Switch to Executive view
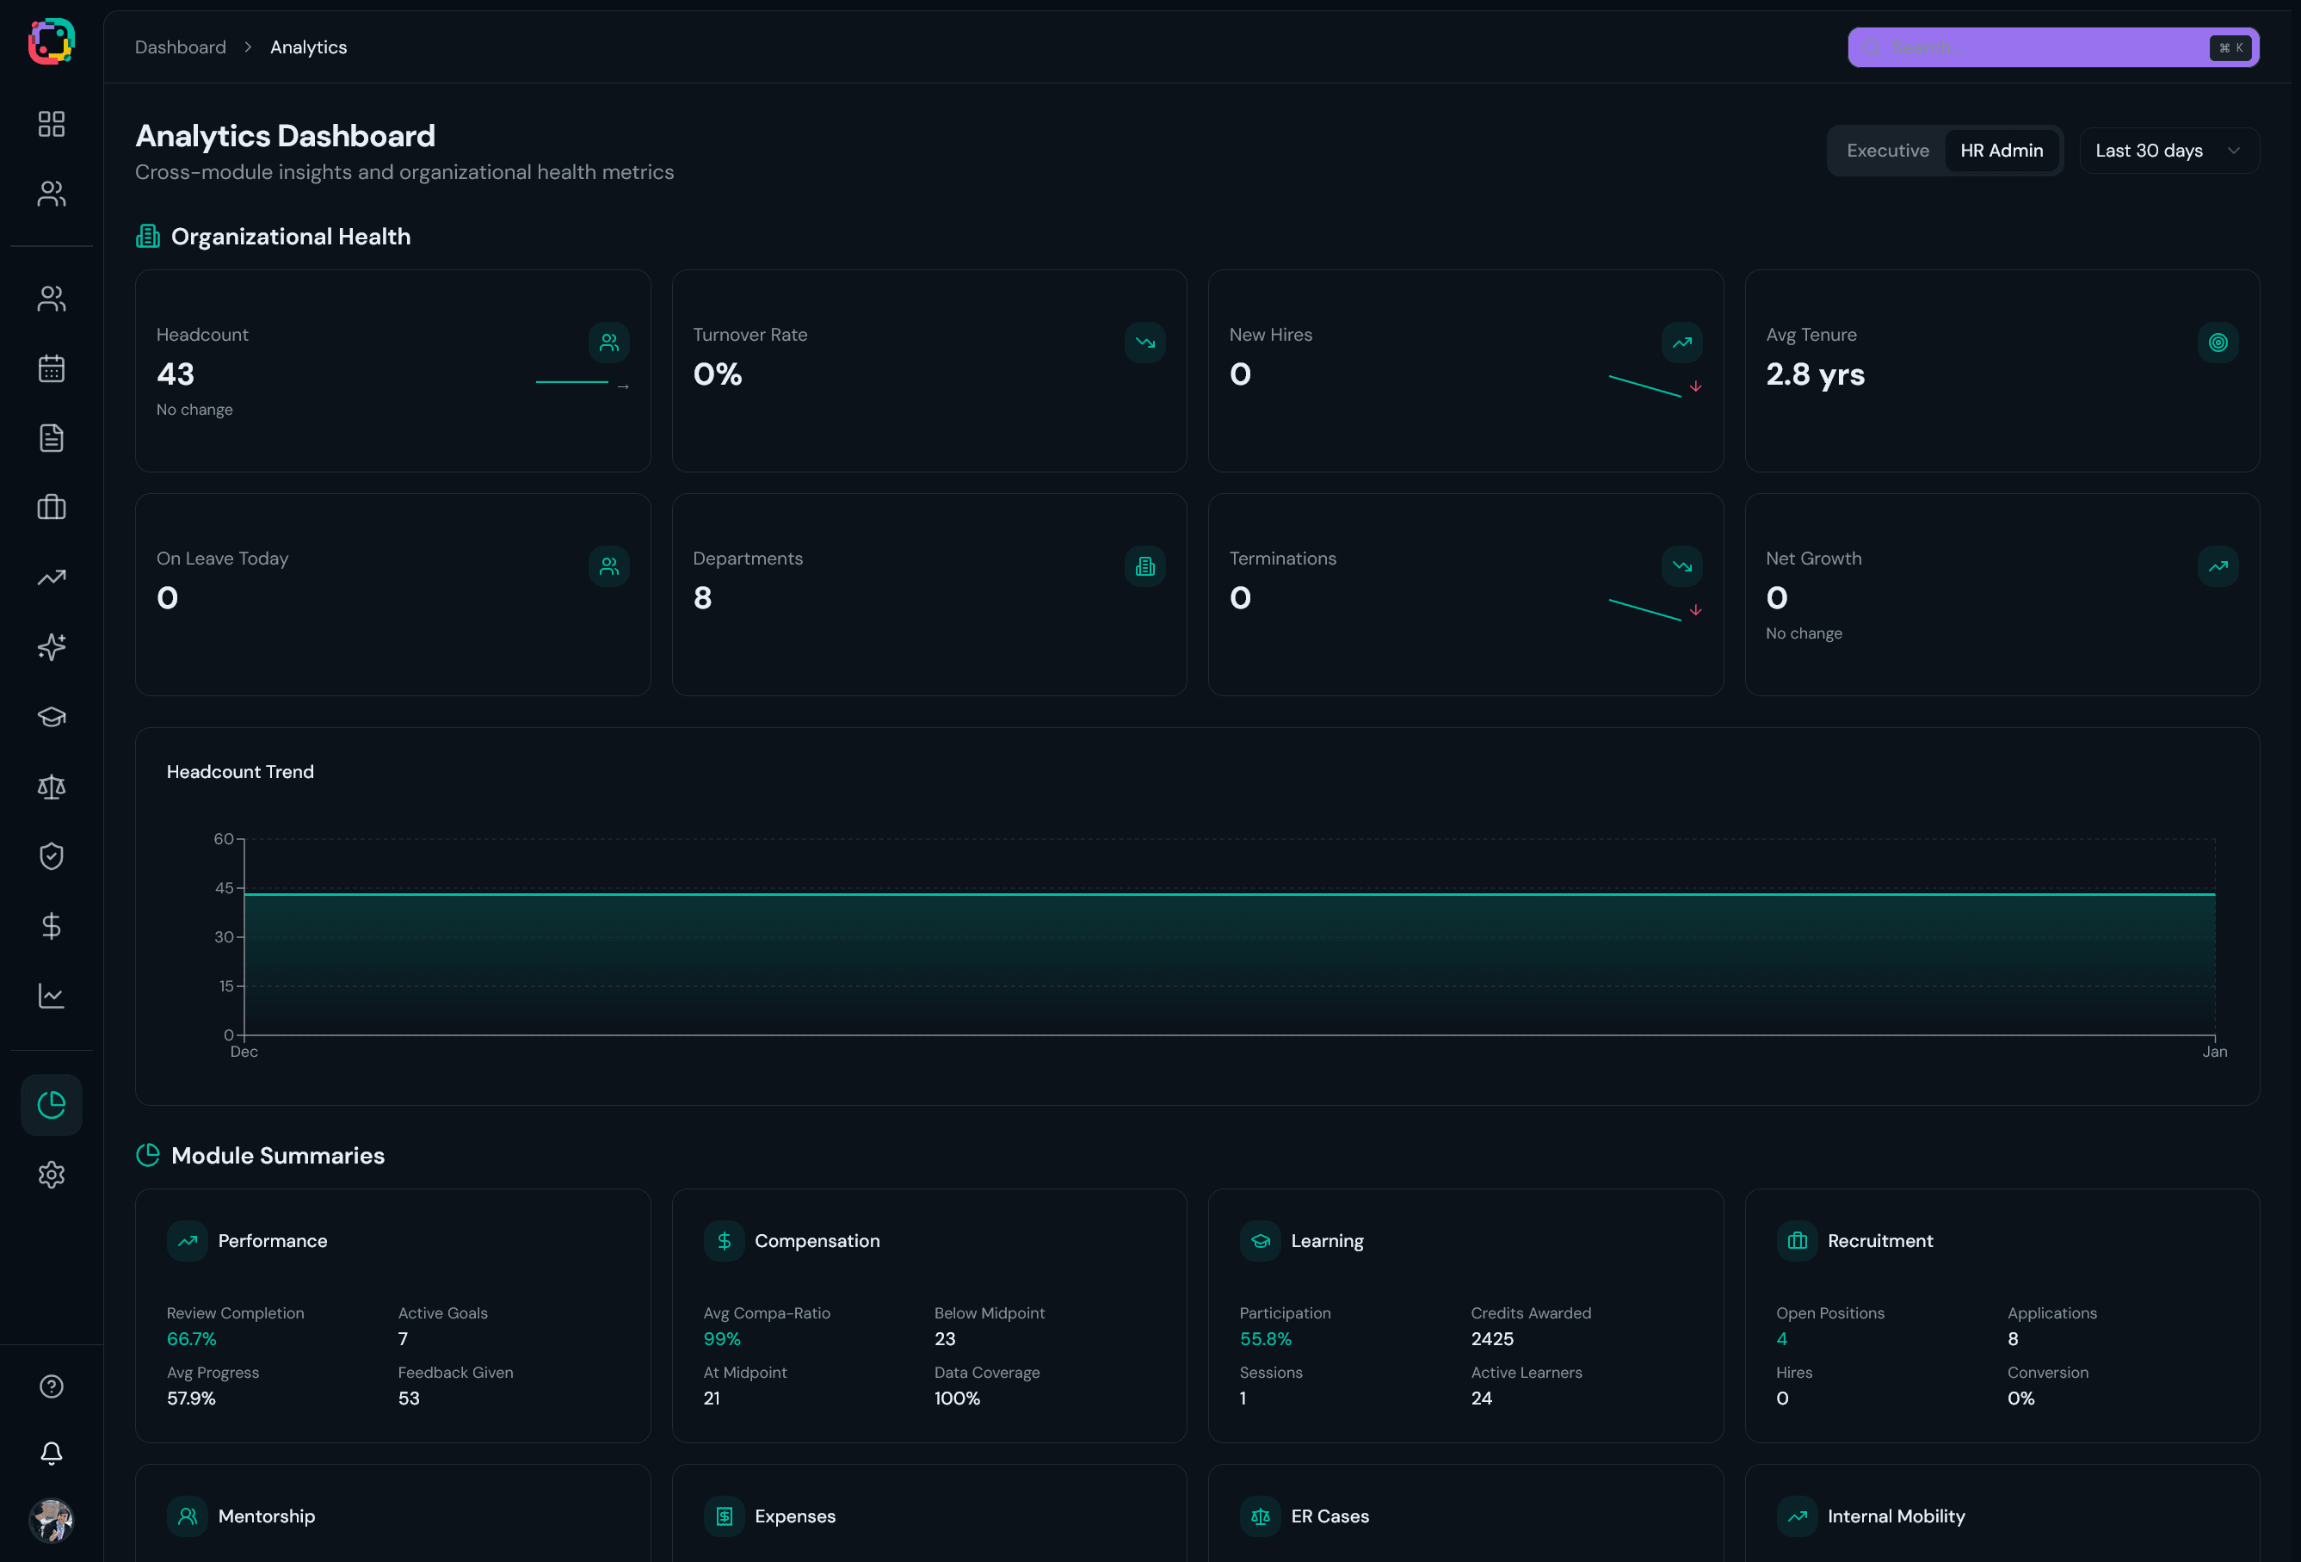The height and width of the screenshot is (1562, 2301). 1887,151
